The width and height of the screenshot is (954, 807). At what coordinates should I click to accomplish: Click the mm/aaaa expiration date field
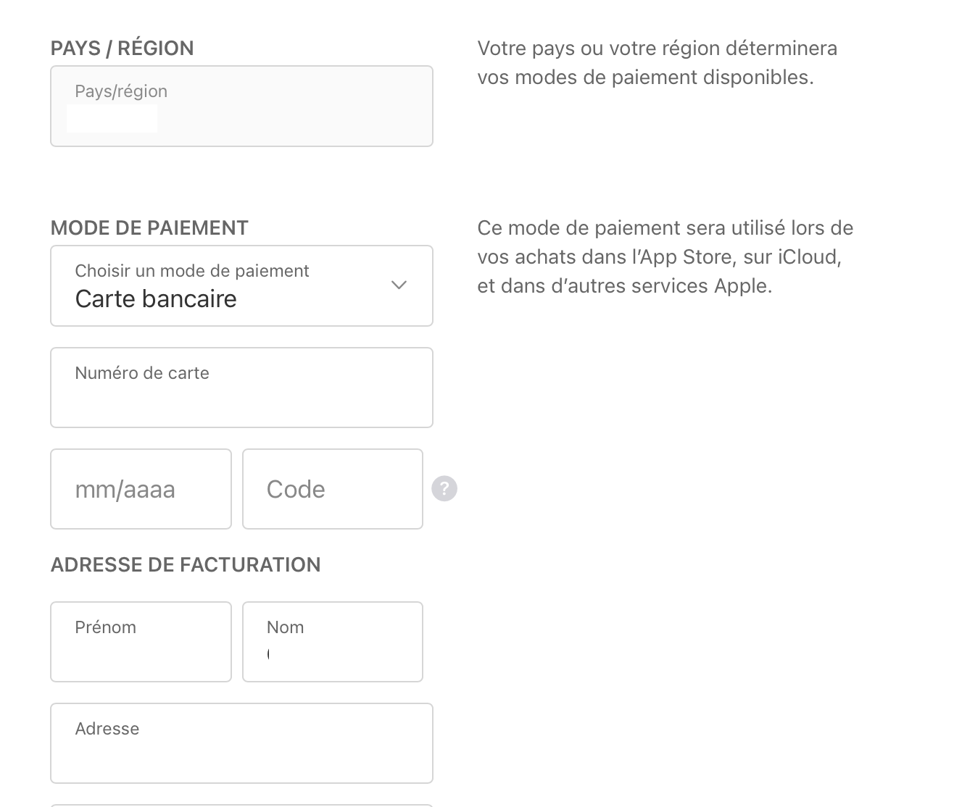[141, 489]
